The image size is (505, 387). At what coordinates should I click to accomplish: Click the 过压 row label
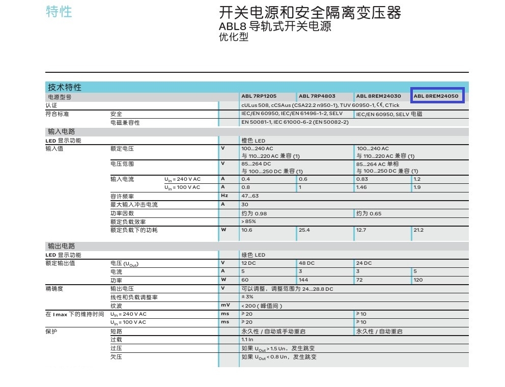pos(116,348)
